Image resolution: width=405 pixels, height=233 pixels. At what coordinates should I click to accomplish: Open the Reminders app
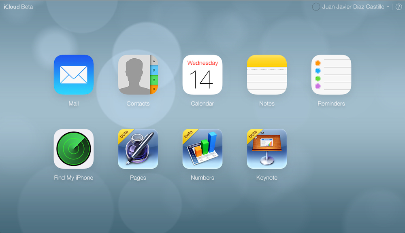(x=331, y=74)
